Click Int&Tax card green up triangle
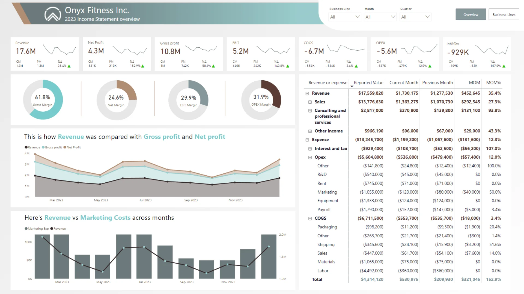The image size is (524, 294). 504,66
